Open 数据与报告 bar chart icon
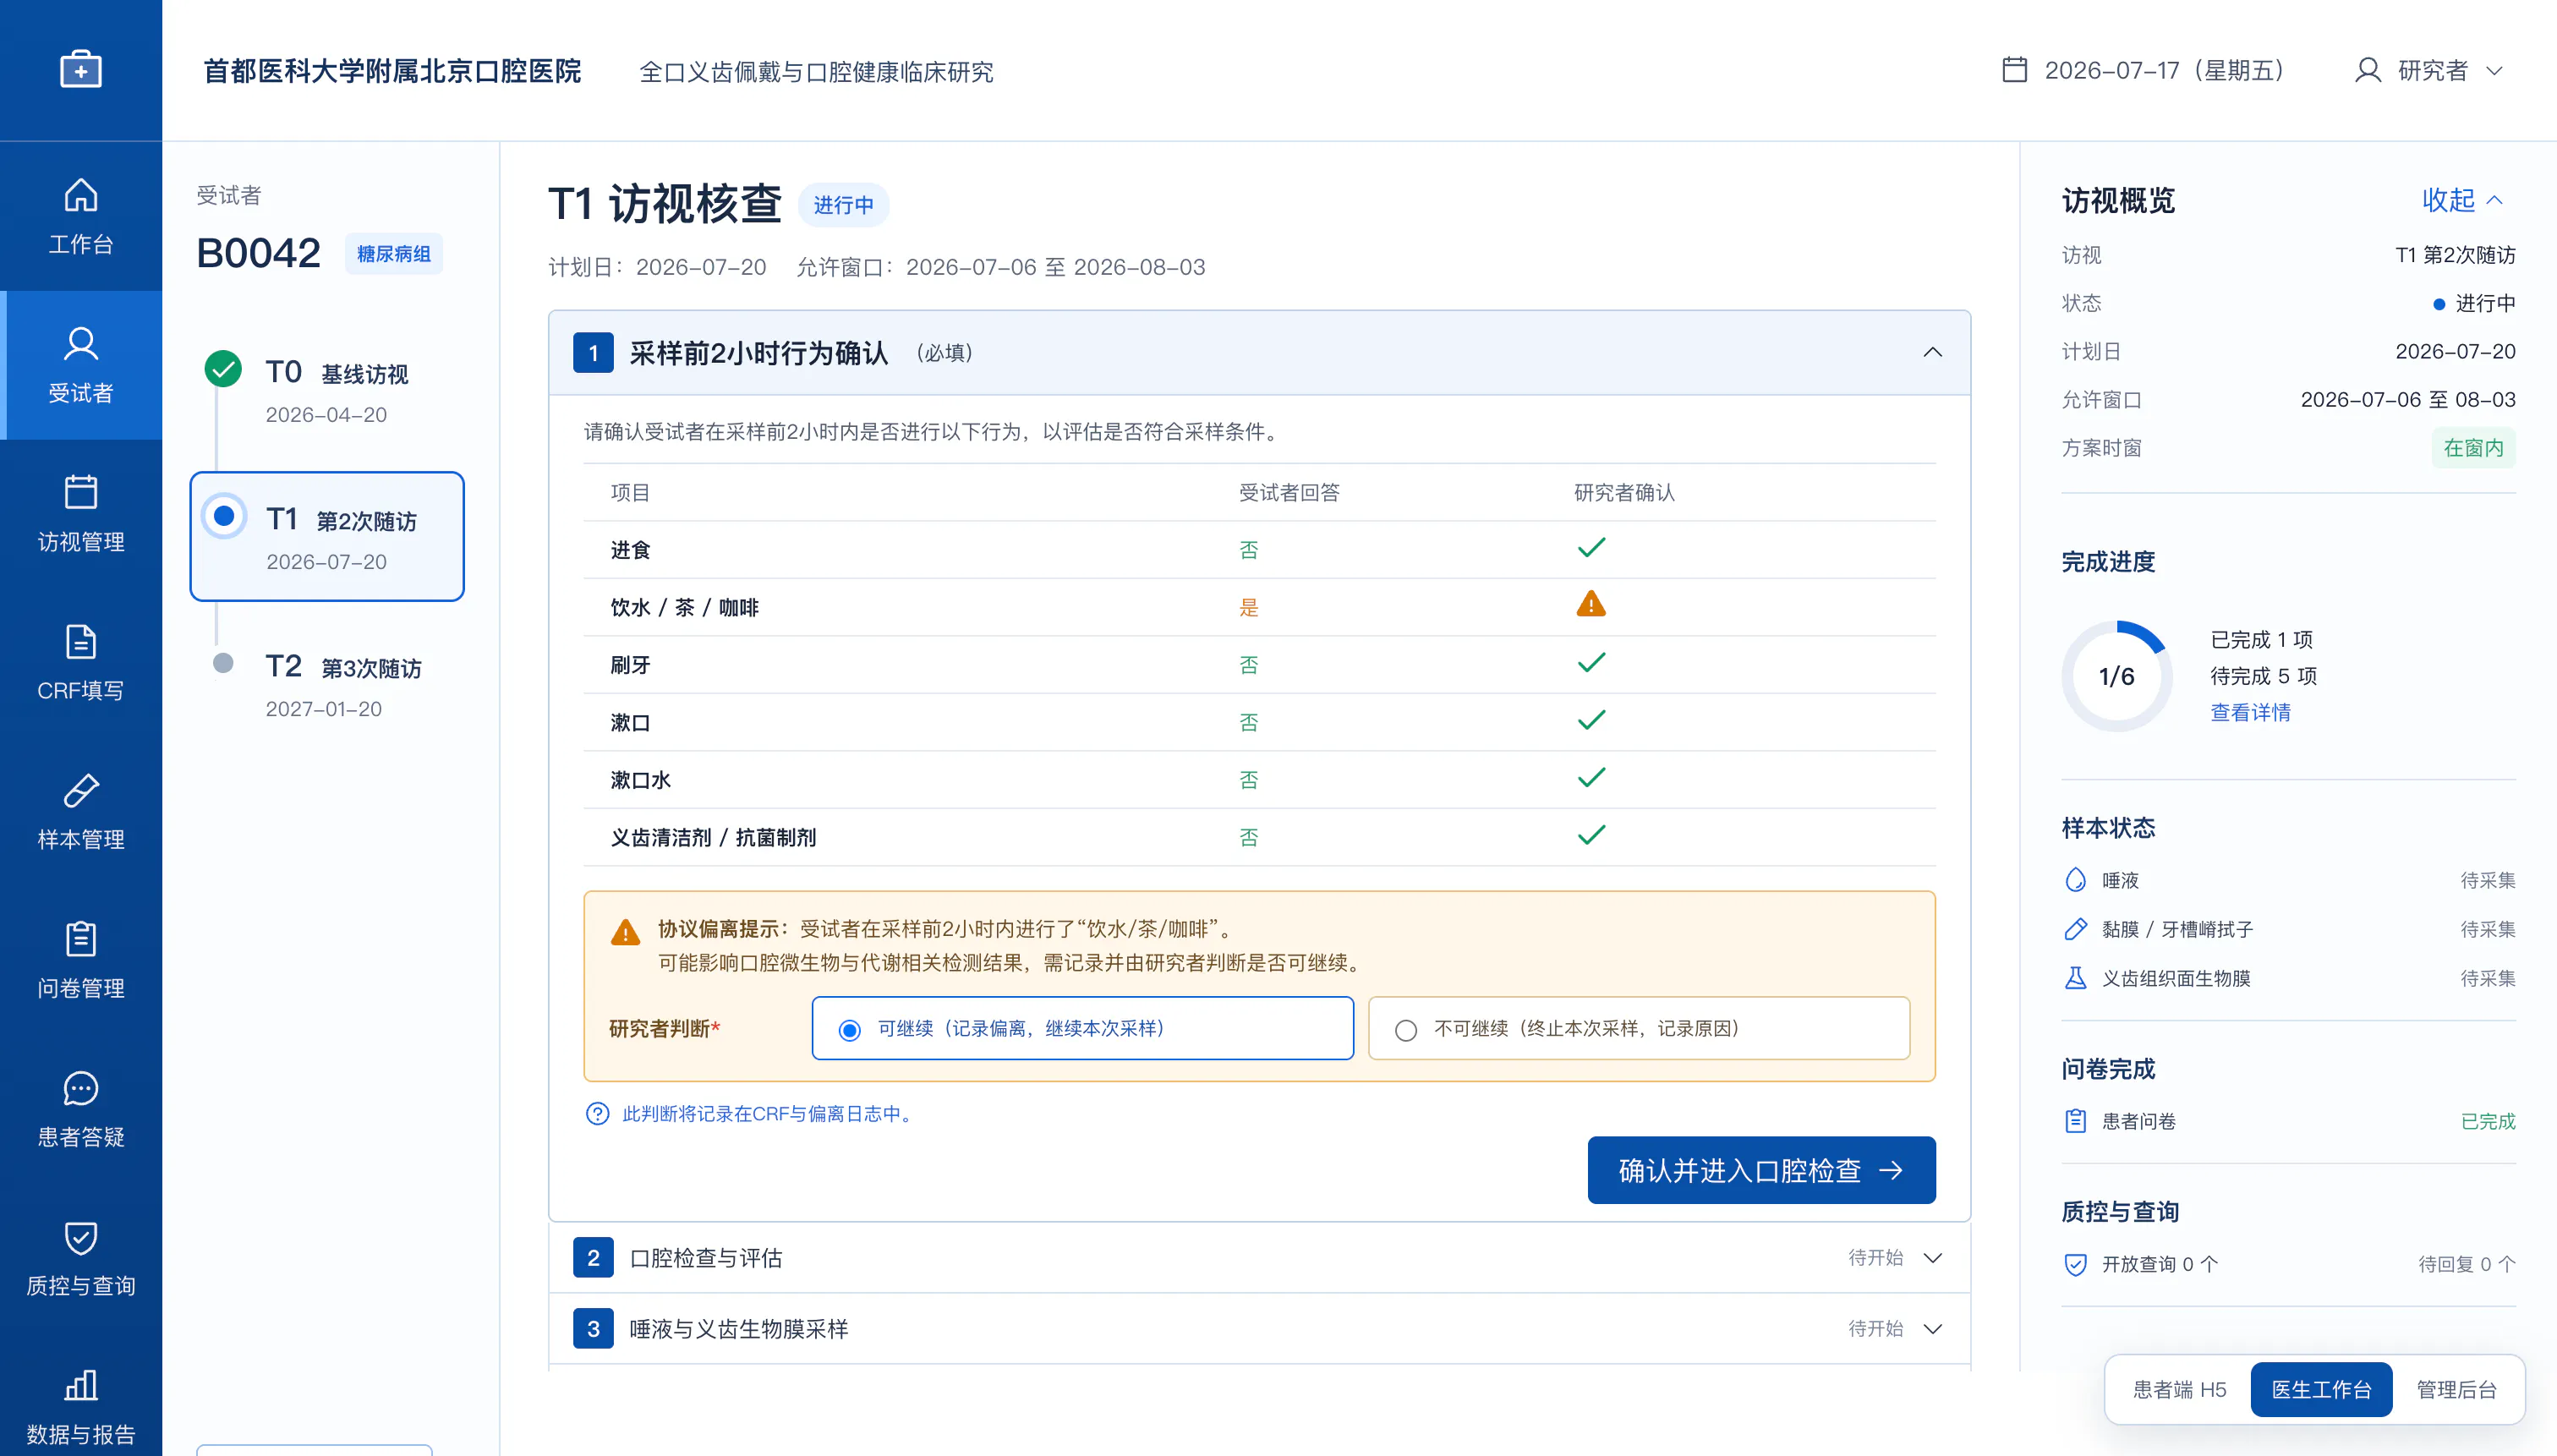 (81, 1385)
